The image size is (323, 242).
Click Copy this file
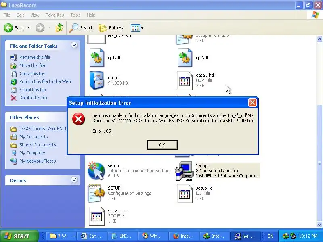[32, 73]
